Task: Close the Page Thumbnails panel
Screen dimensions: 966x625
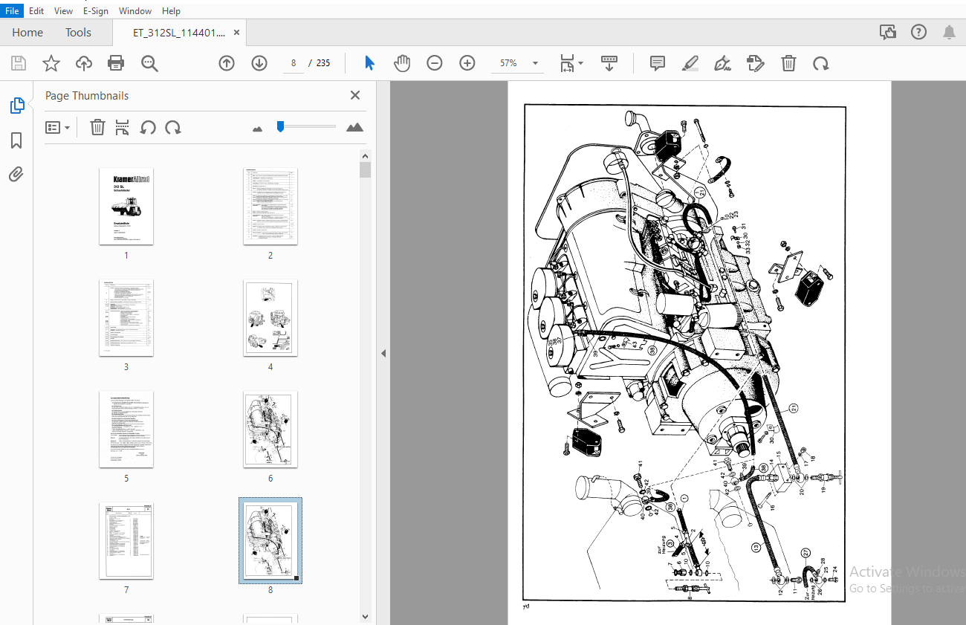Action: pos(355,95)
